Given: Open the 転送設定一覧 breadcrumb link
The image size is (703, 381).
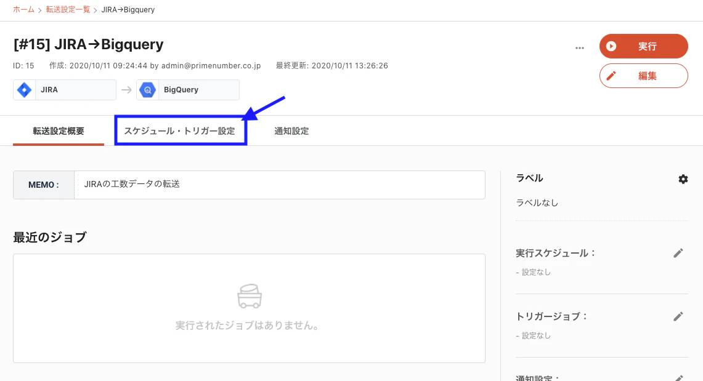Looking at the screenshot, I should (x=68, y=9).
